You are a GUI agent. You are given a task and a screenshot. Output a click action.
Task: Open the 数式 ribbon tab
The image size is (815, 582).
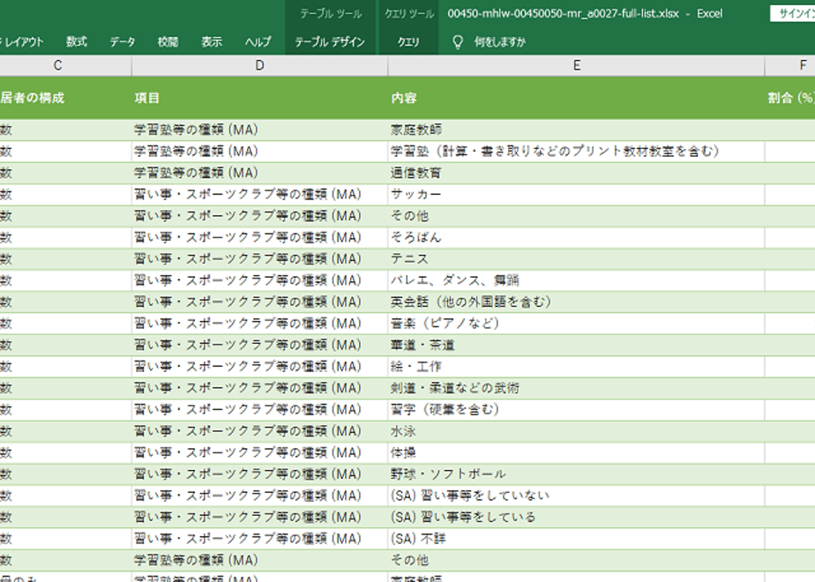click(77, 42)
